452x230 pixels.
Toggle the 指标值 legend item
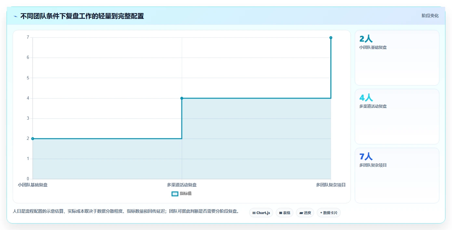(x=182, y=194)
